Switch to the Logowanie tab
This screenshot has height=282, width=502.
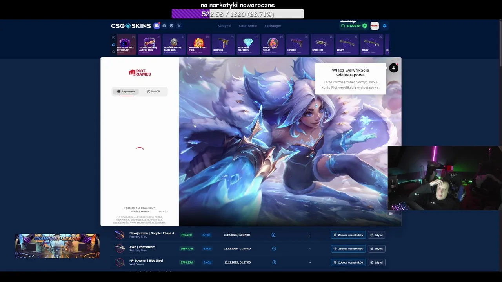(126, 92)
